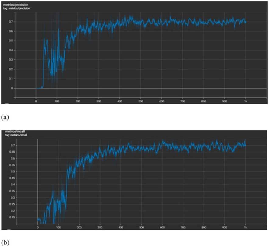Click the metrics/recall chart title
This screenshot has height=247, width=269.
[x=15, y=132]
